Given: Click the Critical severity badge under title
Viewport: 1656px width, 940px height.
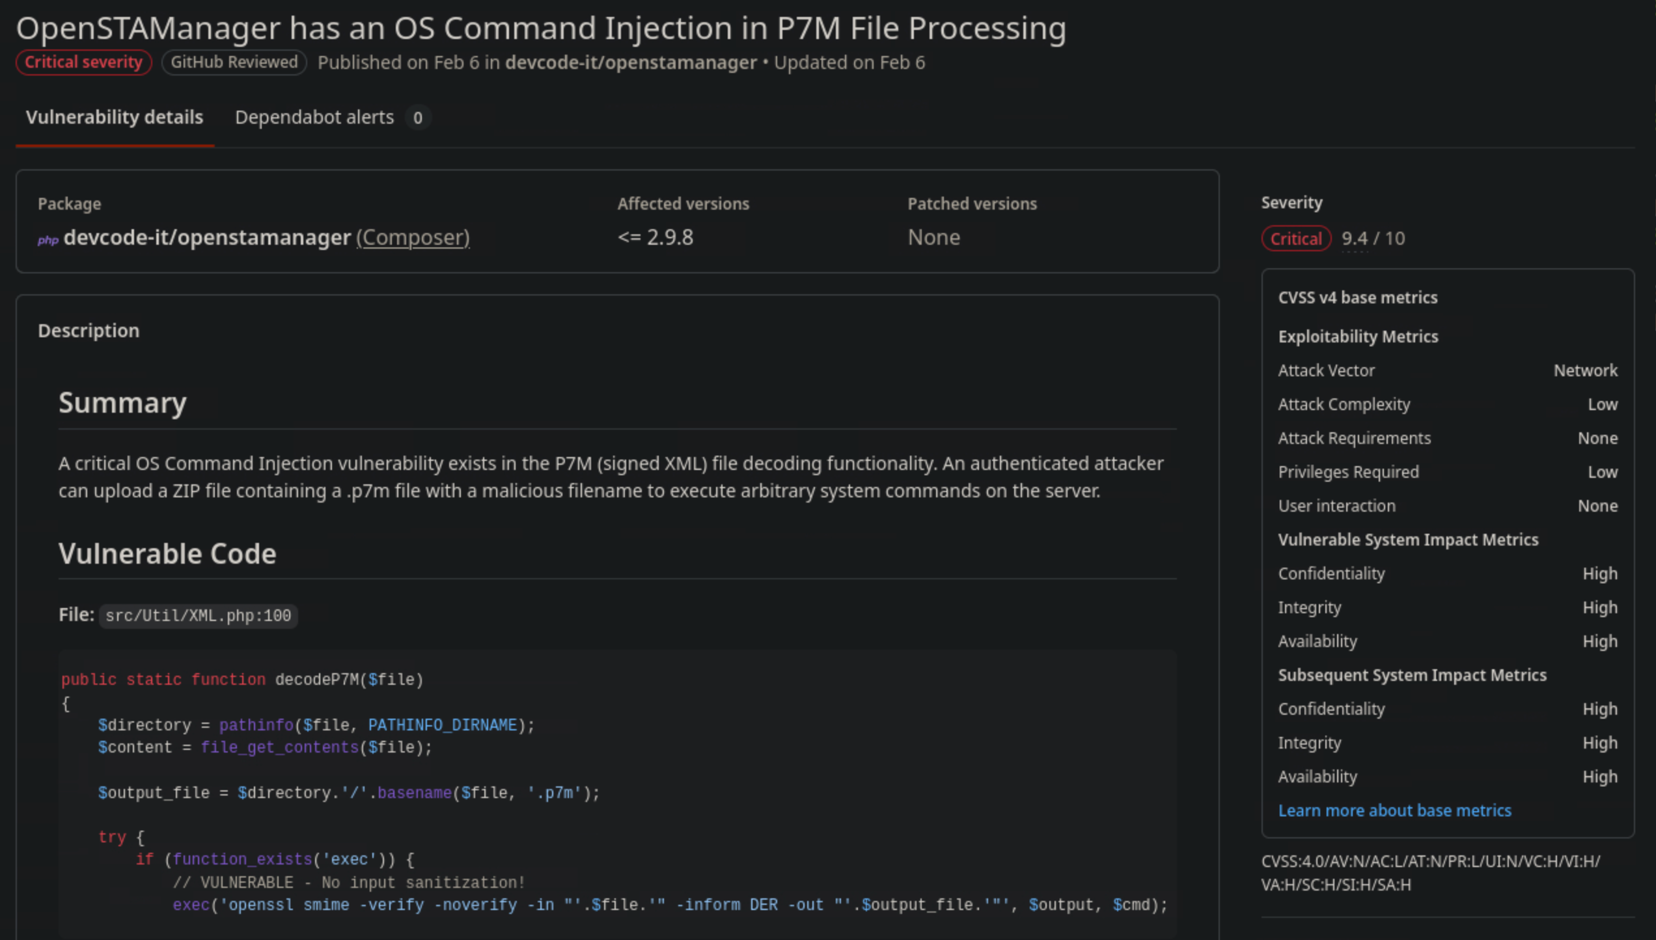Looking at the screenshot, I should (84, 62).
